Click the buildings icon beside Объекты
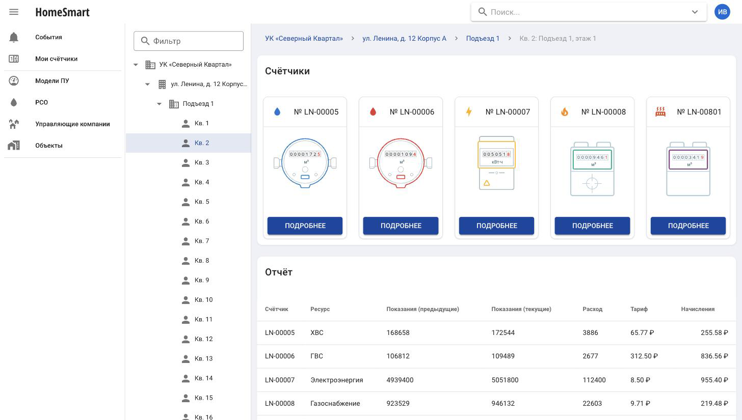 [x=14, y=146]
